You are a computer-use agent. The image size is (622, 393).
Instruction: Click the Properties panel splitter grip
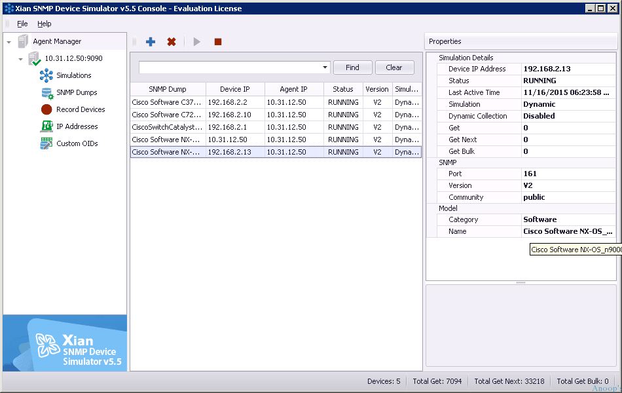pyautogui.click(x=521, y=283)
